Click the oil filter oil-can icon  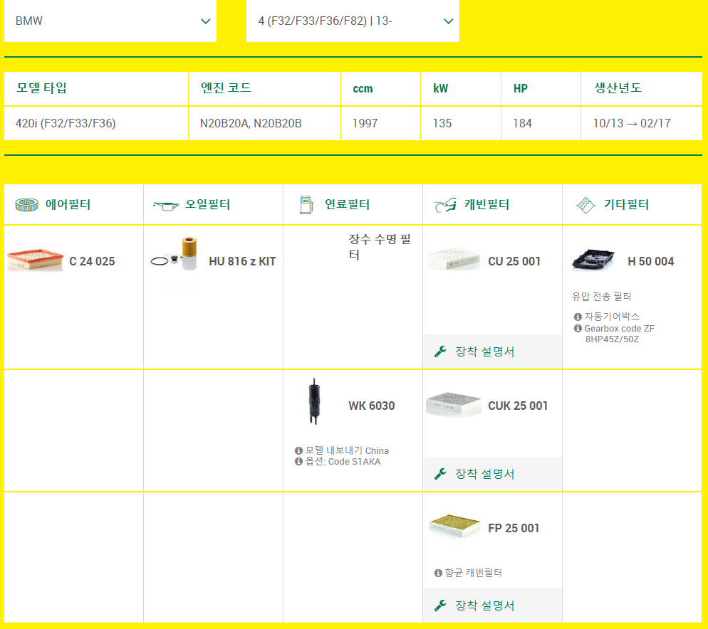(x=166, y=206)
